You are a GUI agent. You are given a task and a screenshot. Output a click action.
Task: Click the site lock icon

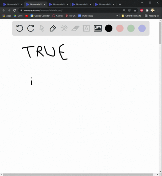(21, 10)
